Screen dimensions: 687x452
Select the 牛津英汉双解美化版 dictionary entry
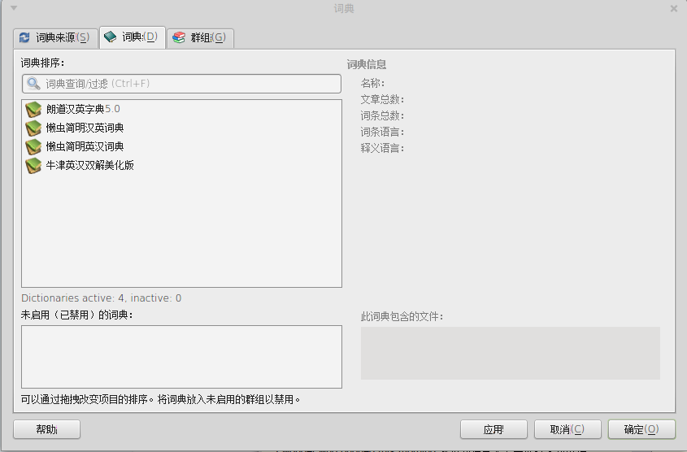181,166
